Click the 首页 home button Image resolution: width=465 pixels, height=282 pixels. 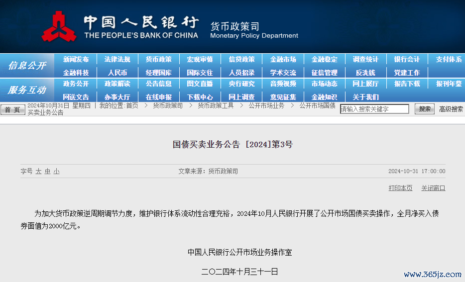tap(13, 109)
